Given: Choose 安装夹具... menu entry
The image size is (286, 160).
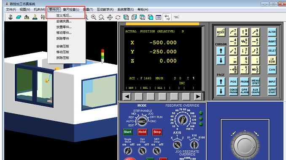Looking at the screenshot, I should (x=64, y=21).
